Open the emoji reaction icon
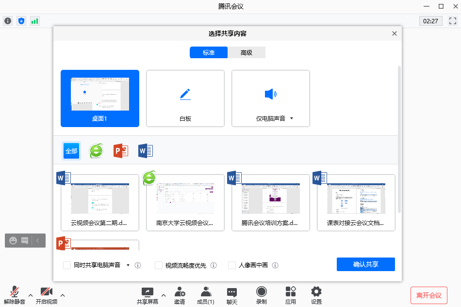The width and height of the screenshot is (461, 307). pos(13,241)
